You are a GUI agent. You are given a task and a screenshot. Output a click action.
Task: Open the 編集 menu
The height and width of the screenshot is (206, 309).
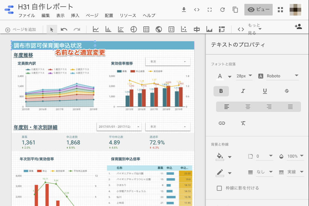pyautogui.click(x=46, y=15)
